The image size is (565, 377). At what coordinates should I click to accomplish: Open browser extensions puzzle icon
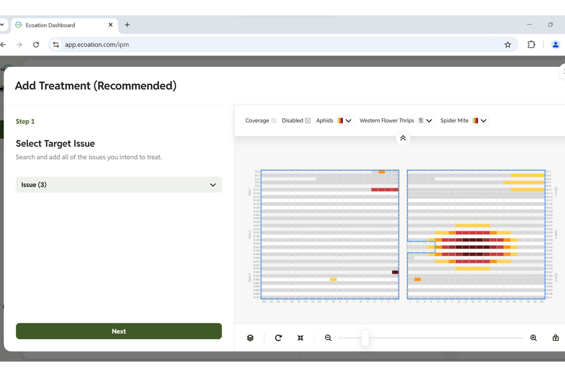click(531, 45)
